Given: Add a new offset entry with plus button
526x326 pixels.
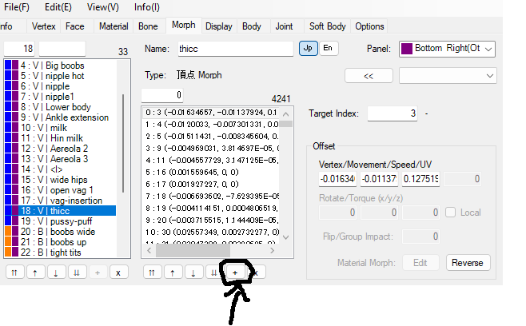Looking at the screenshot, I should 235,272.
